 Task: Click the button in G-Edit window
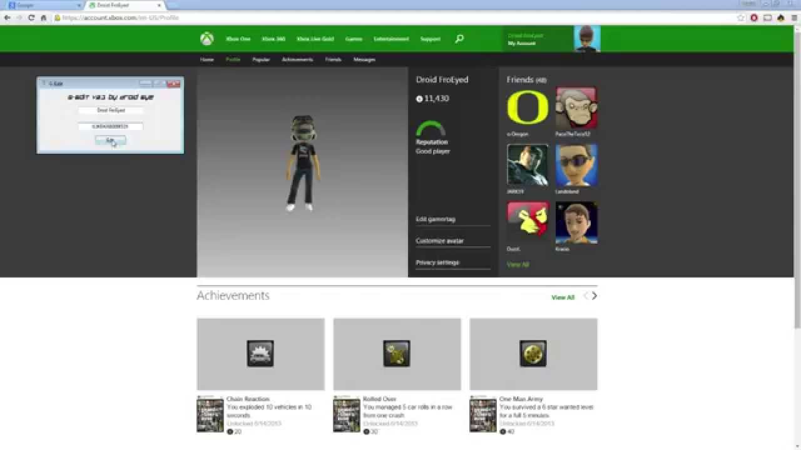tap(111, 141)
